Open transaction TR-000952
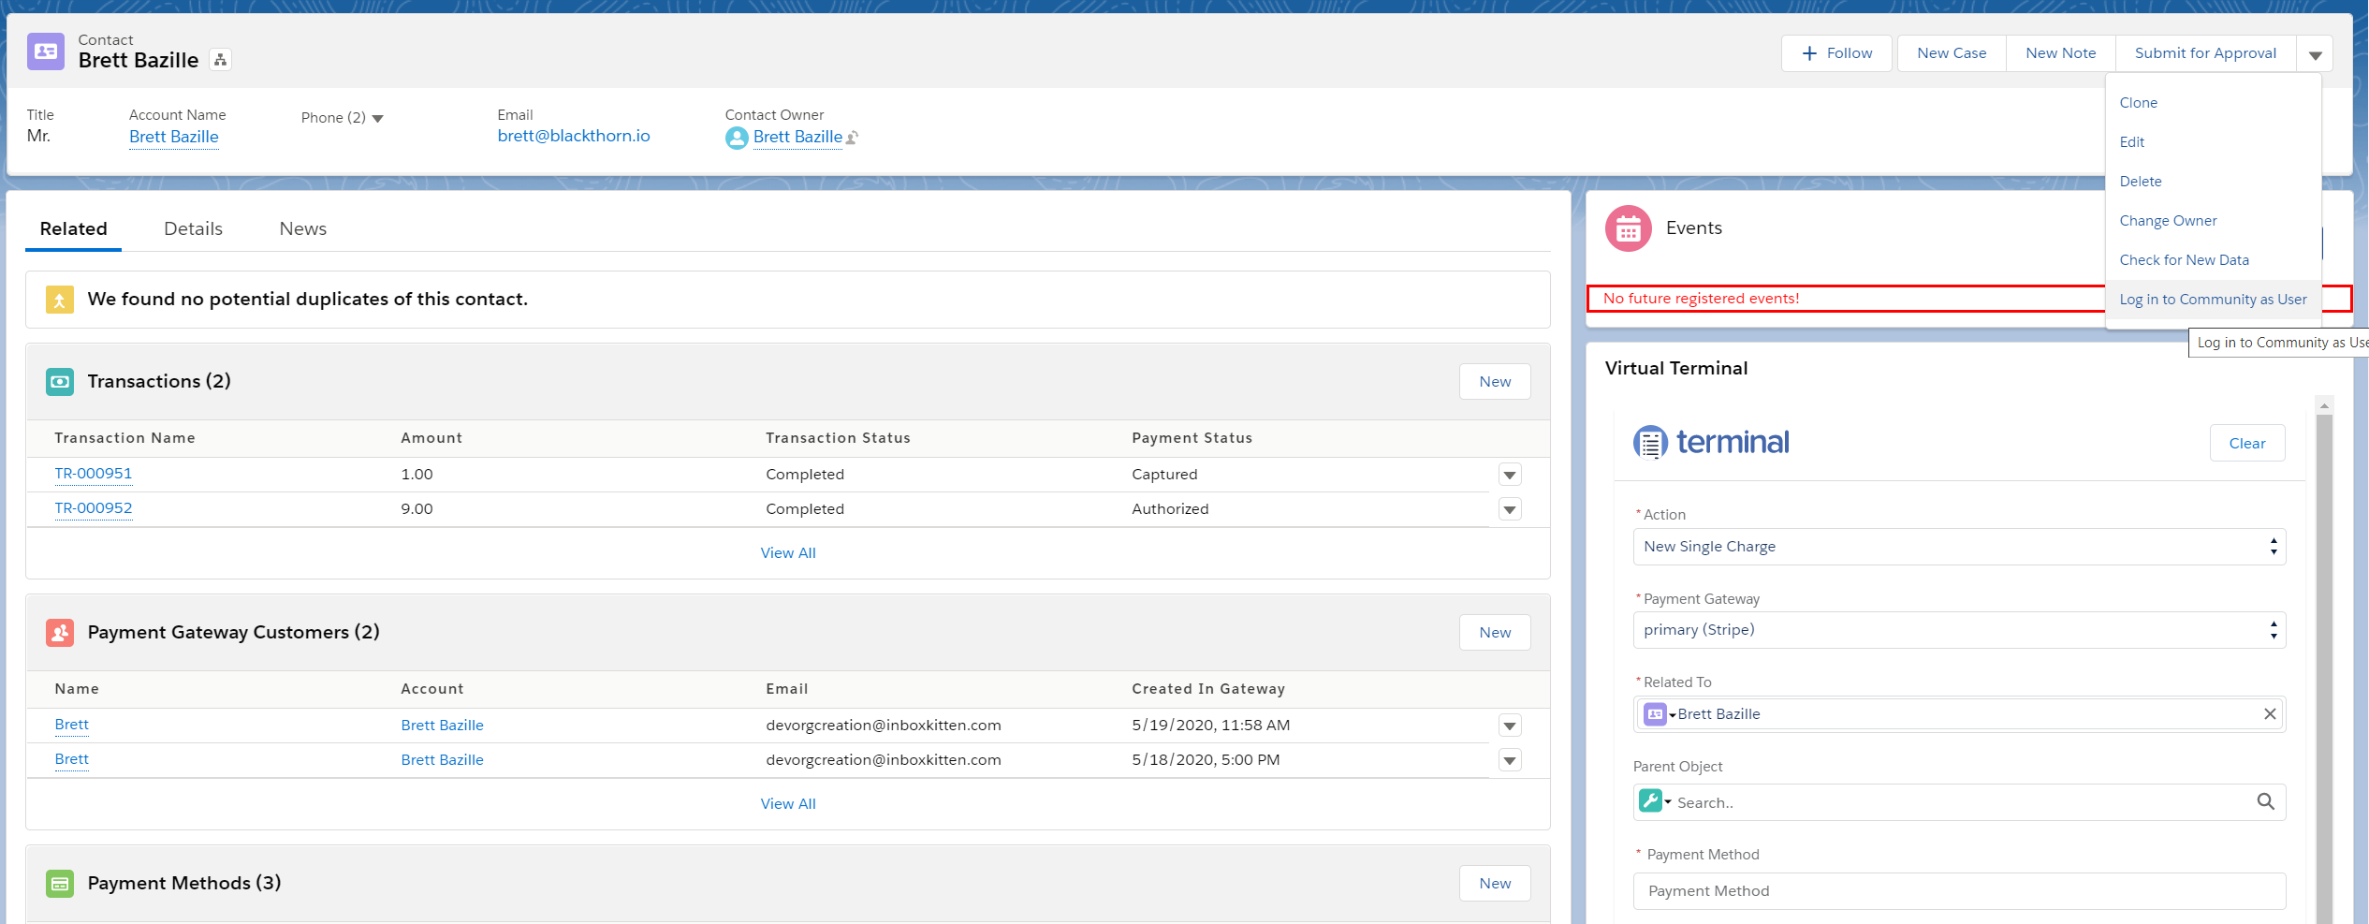2369x924 pixels. pyautogui.click(x=93, y=508)
